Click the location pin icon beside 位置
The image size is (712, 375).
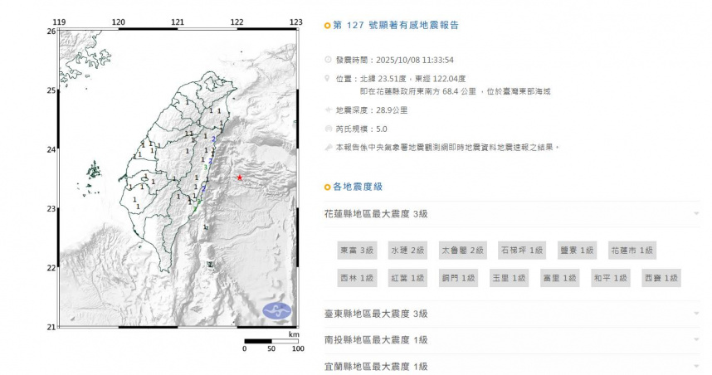click(x=328, y=79)
